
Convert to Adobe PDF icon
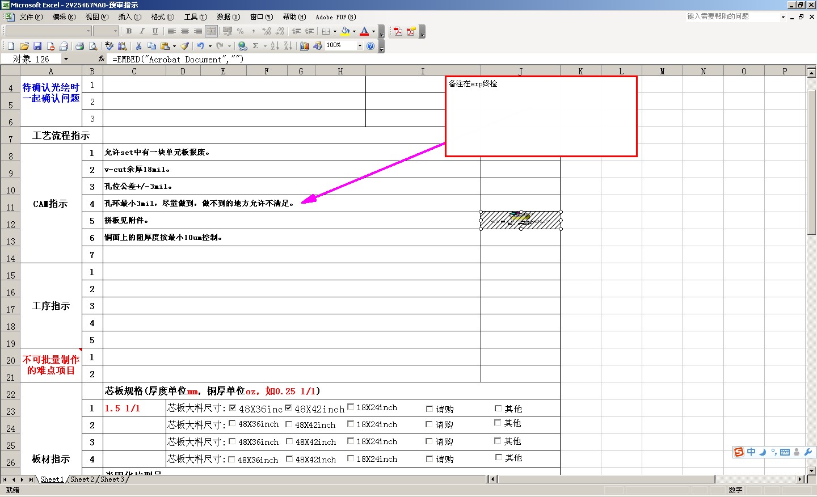pos(398,31)
